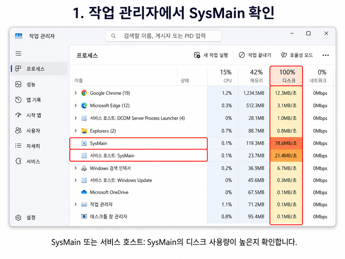Maximize the 작업 관리자 window
The image size is (345, 259).
(309, 33)
